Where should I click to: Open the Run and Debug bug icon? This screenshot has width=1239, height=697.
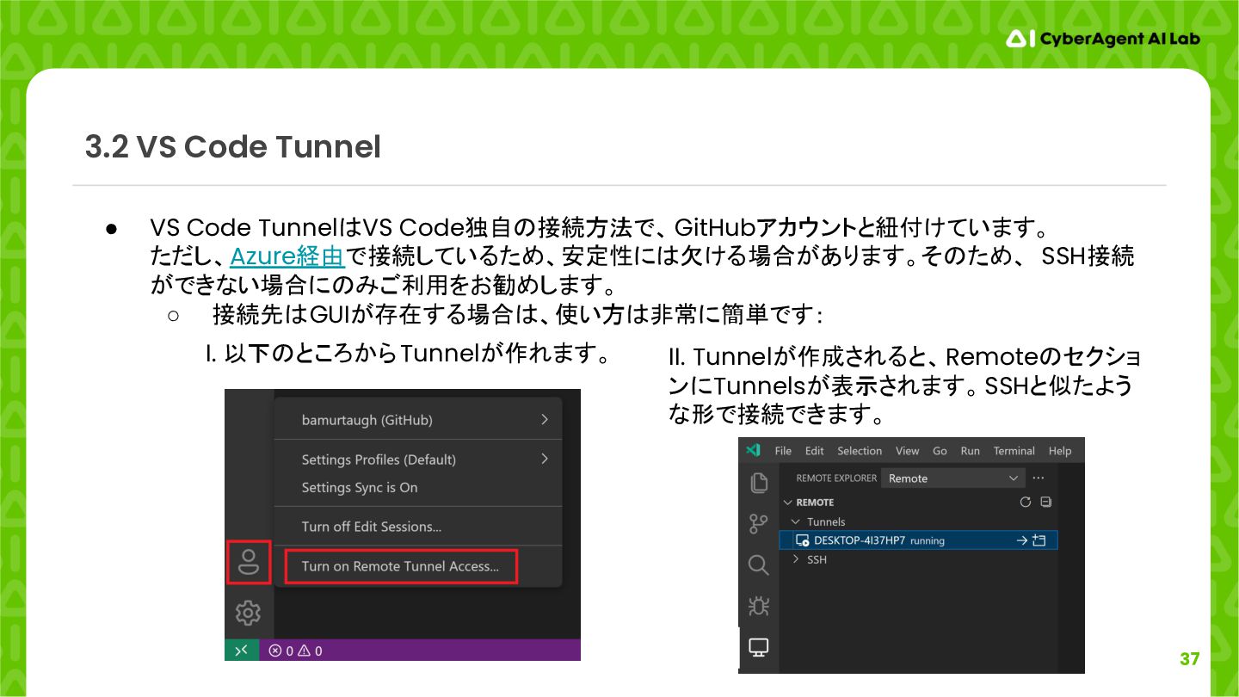point(758,606)
